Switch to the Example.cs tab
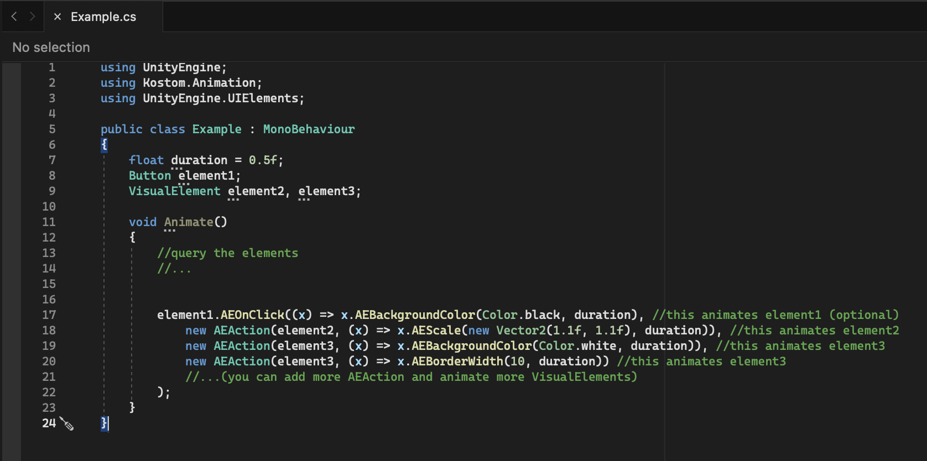The width and height of the screenshot is (927, 461). 103,17
